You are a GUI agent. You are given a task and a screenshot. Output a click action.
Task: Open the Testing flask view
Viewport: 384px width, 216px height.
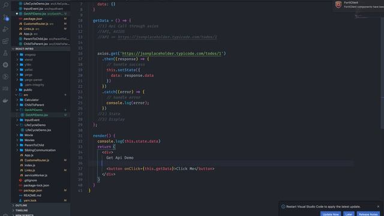pos(5,53)
